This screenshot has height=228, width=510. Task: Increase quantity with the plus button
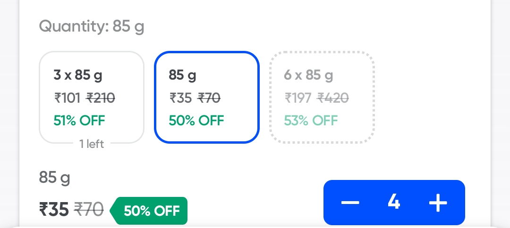click(x=438, y=203)
